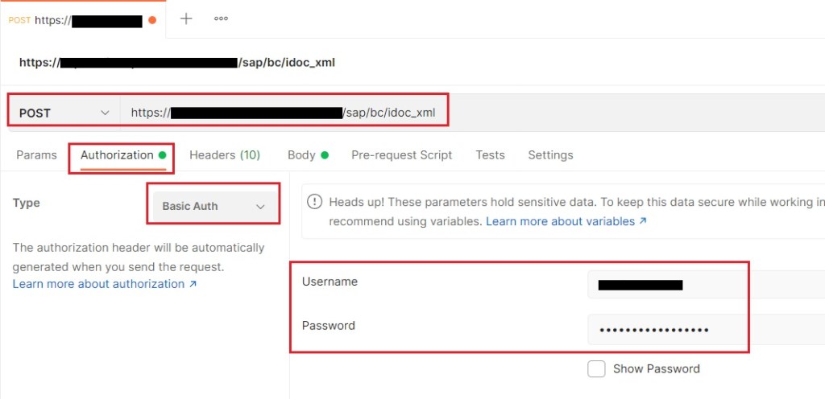This screenshot has width=825, height=399.
Task: Enable the Show Password checkbox
Action: pos(596,368)
